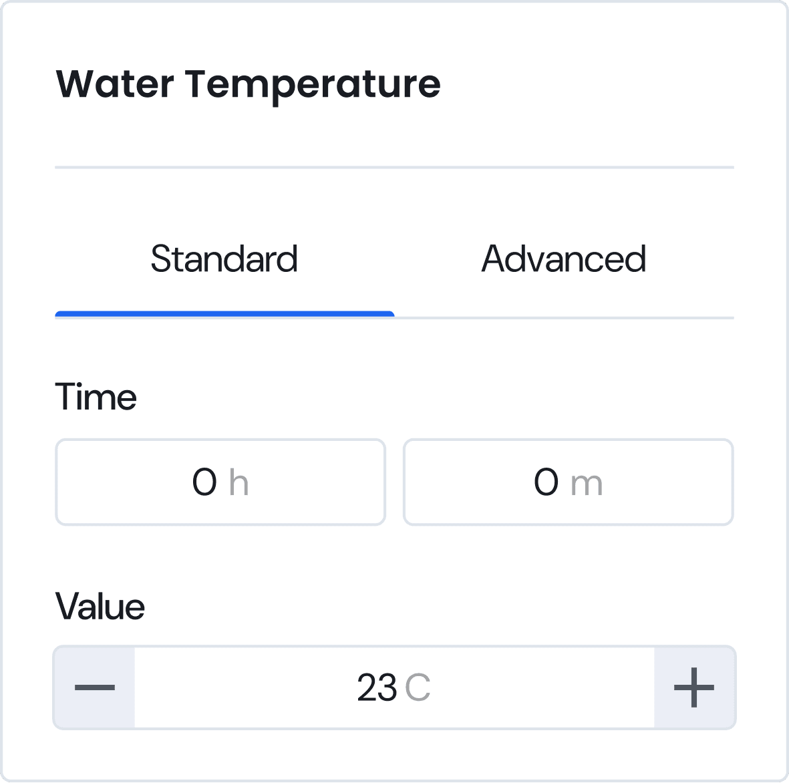Decrease the temperature with the minus button
Image resolution: width=789 pixels, height=783 pixels.
click(94, 687)
